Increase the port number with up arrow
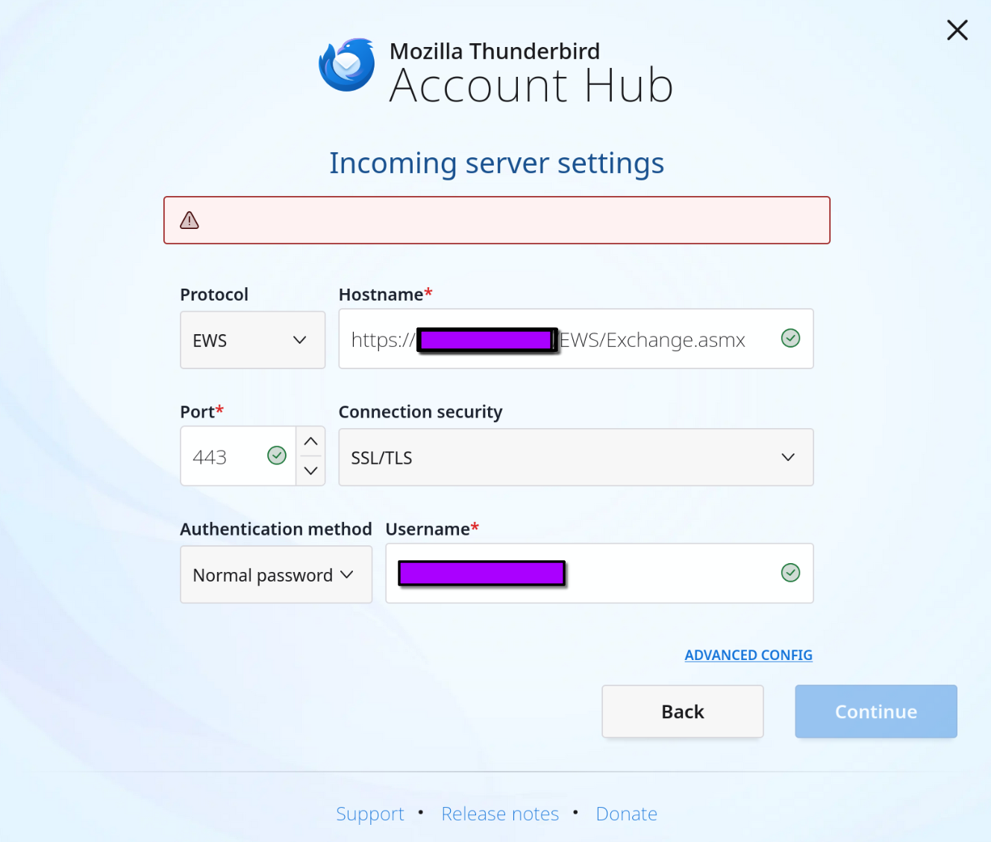Image resolution: width=991 pixels, height=842 pixels. pos(311,442)
